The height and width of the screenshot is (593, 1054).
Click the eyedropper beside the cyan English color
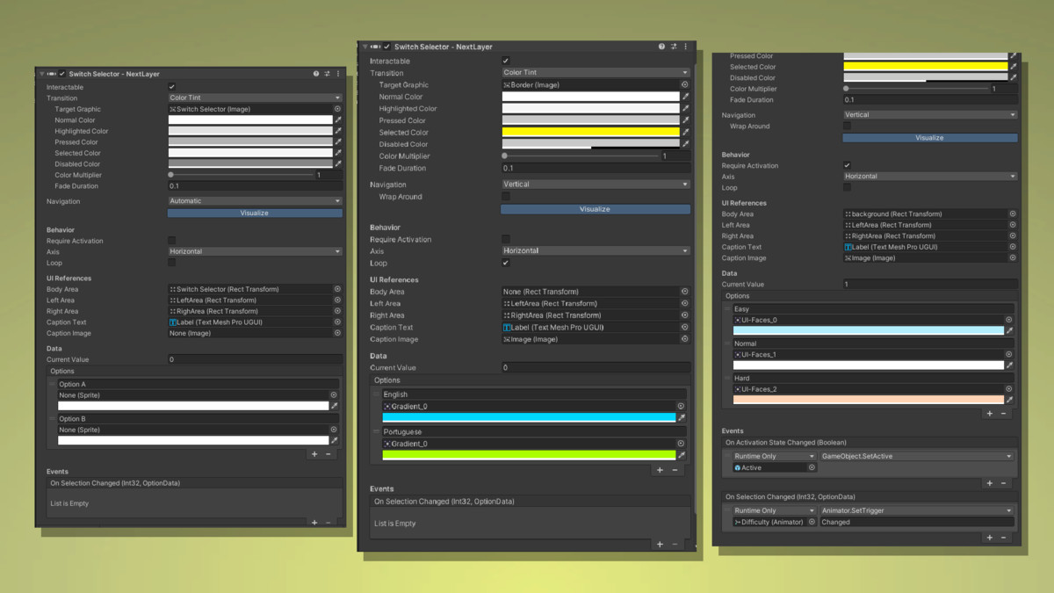coord(682,418)
